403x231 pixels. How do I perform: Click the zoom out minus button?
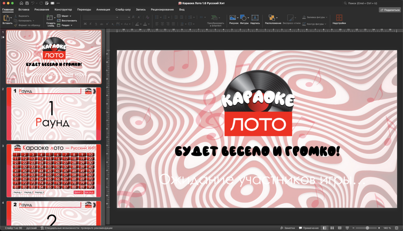(353, 228)
